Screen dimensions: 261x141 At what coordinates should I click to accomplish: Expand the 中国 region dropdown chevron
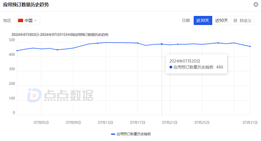click(x=35, y=20)
